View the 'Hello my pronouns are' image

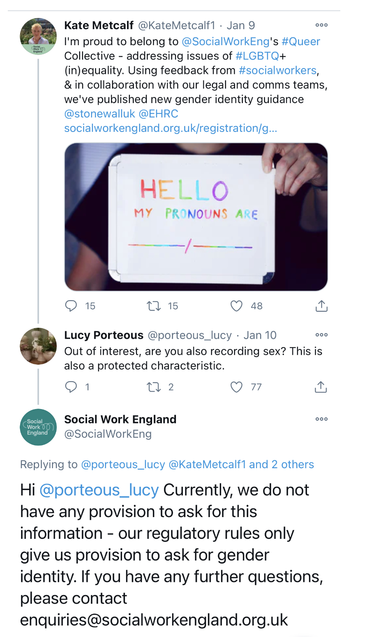pos(196,217)
